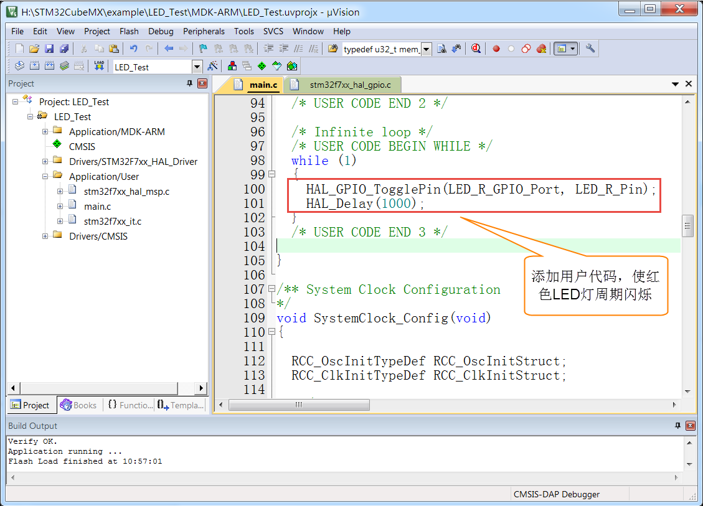
Task: Comment the selection with // icon
Action: [298, 49]
